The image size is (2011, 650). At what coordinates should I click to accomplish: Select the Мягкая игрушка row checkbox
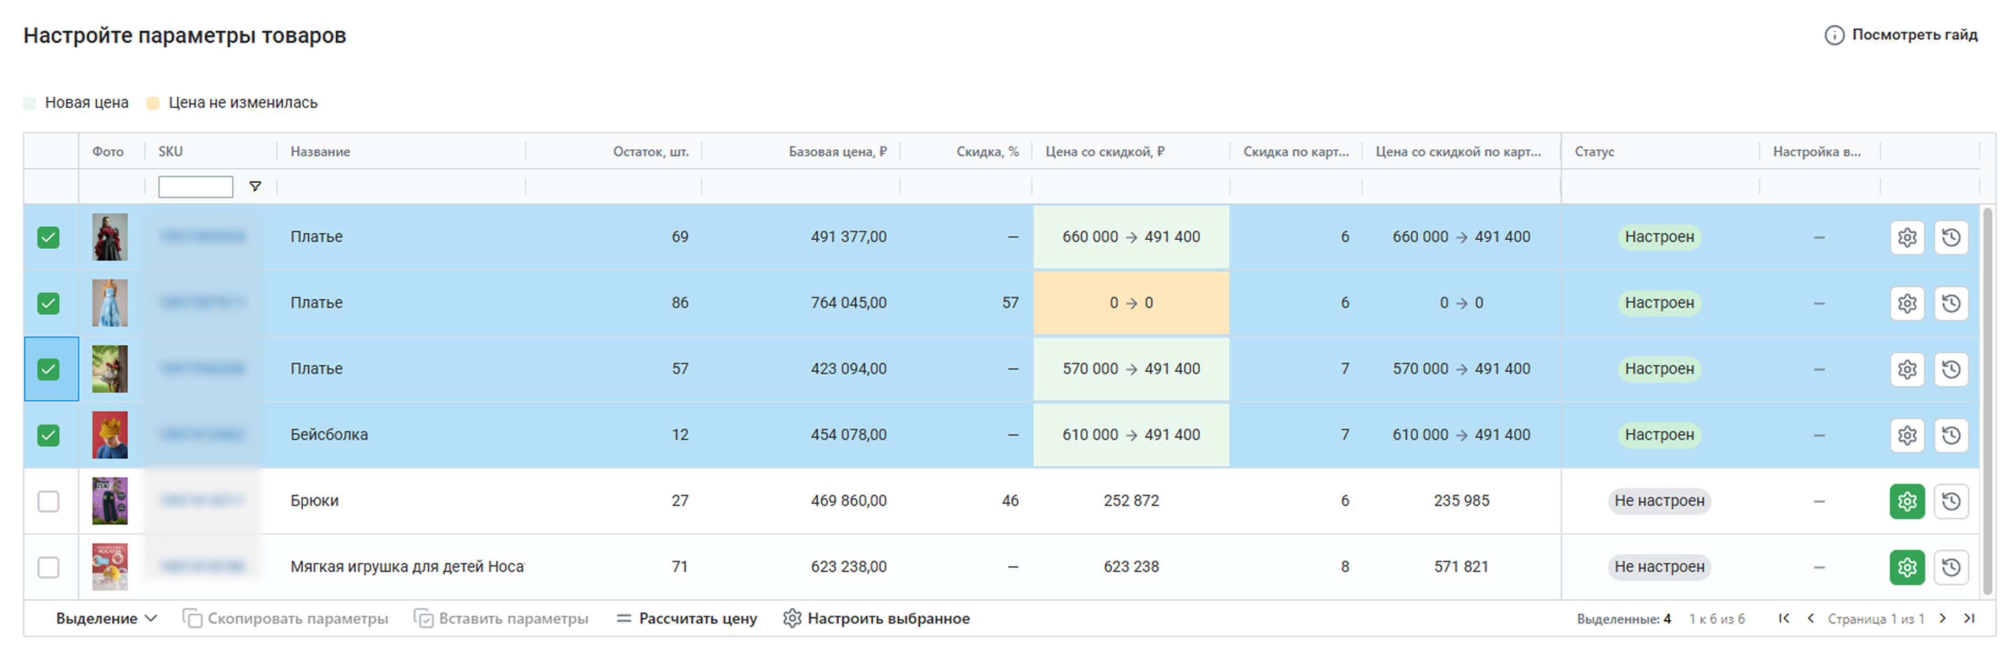pyautogui.click(x=48, y=568)
